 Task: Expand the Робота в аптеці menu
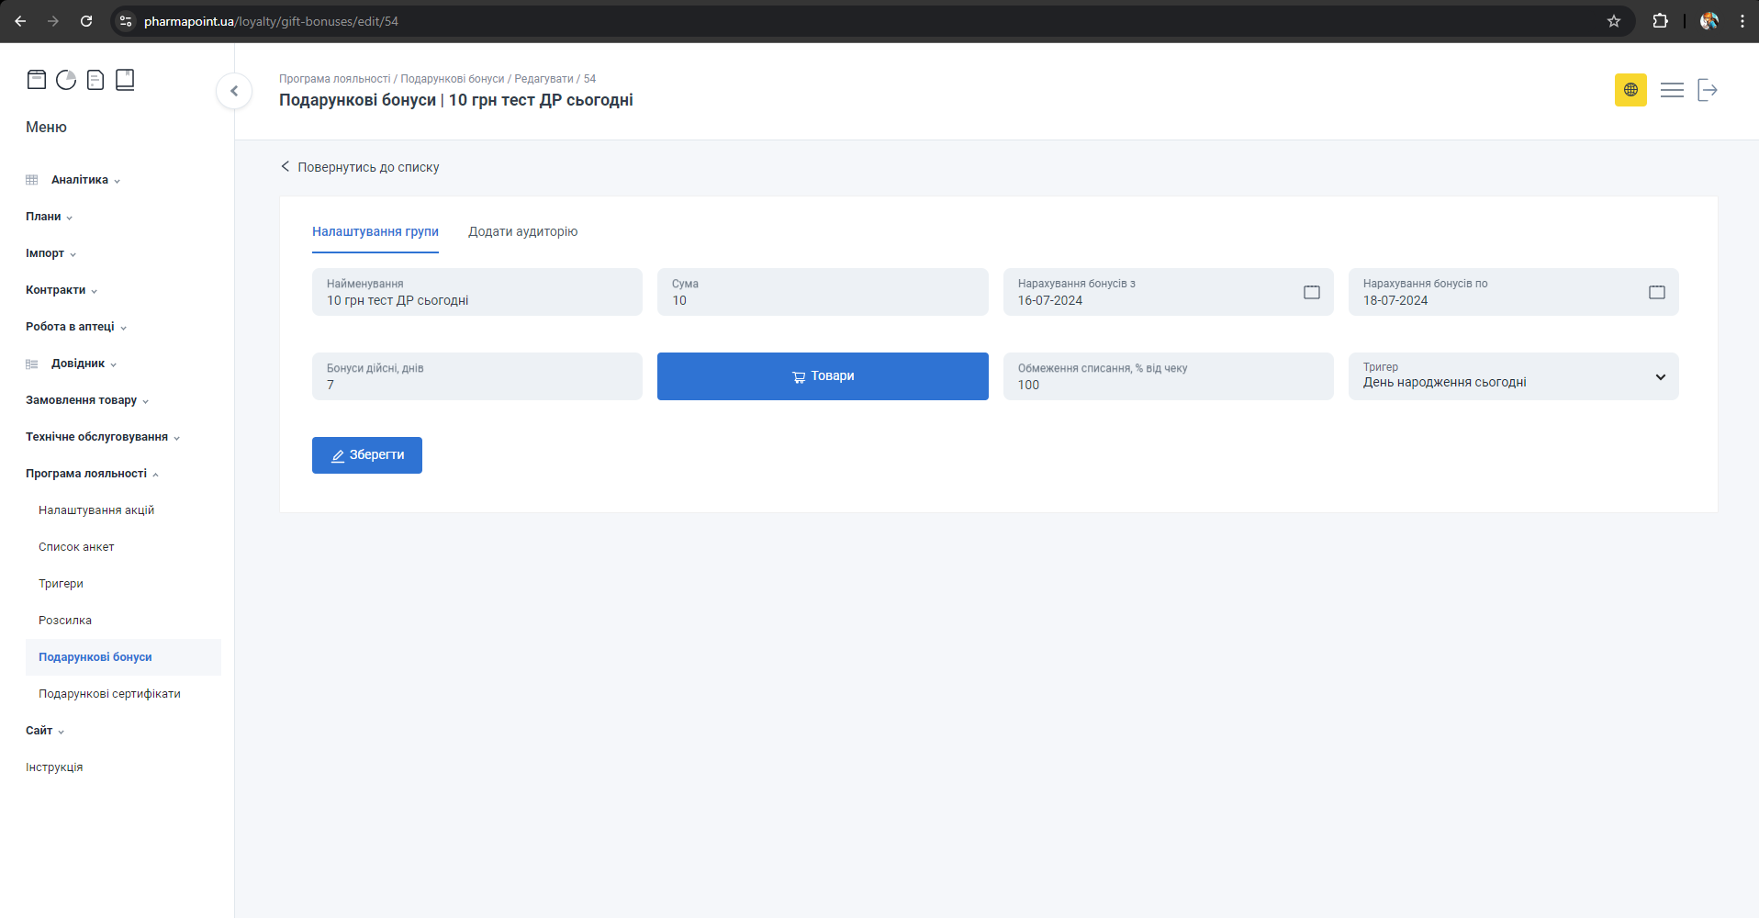(76, 327)
